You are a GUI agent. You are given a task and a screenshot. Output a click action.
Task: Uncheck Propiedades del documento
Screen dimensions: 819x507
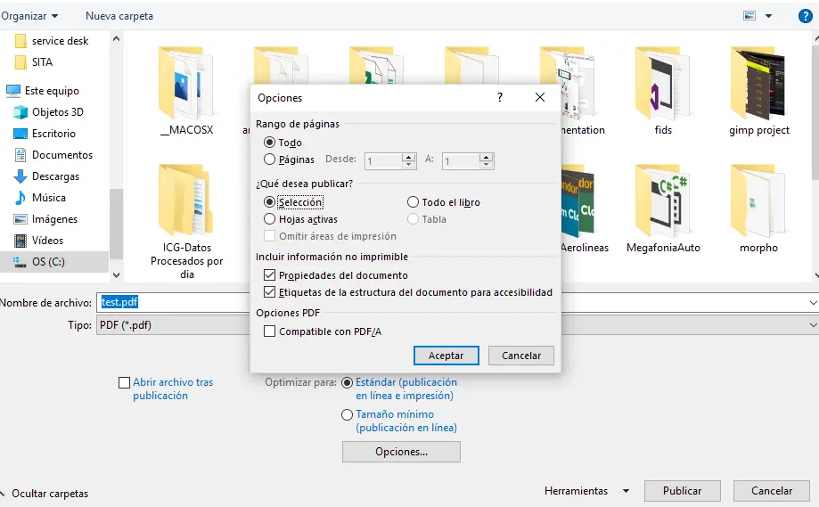click(270, 275)
